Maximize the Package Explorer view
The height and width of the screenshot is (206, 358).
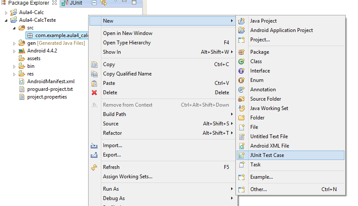pos(134,2)
